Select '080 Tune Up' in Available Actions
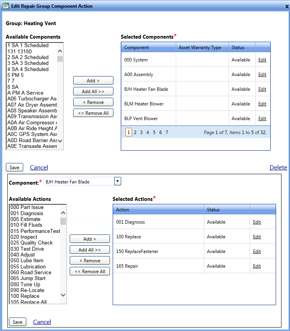Screen dimensions: 290x331 click(x=25, y=284)
